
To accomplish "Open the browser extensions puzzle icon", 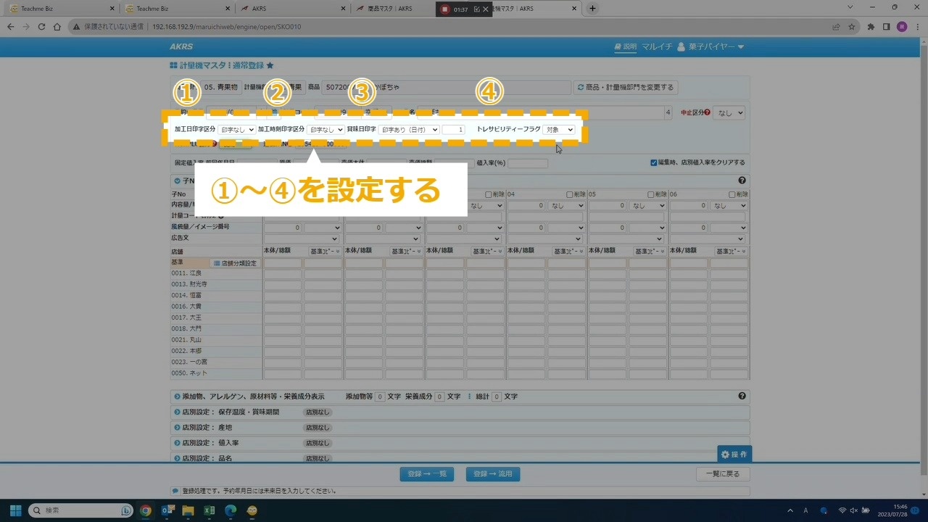I will pyautogui.click(x=871, y=27).
